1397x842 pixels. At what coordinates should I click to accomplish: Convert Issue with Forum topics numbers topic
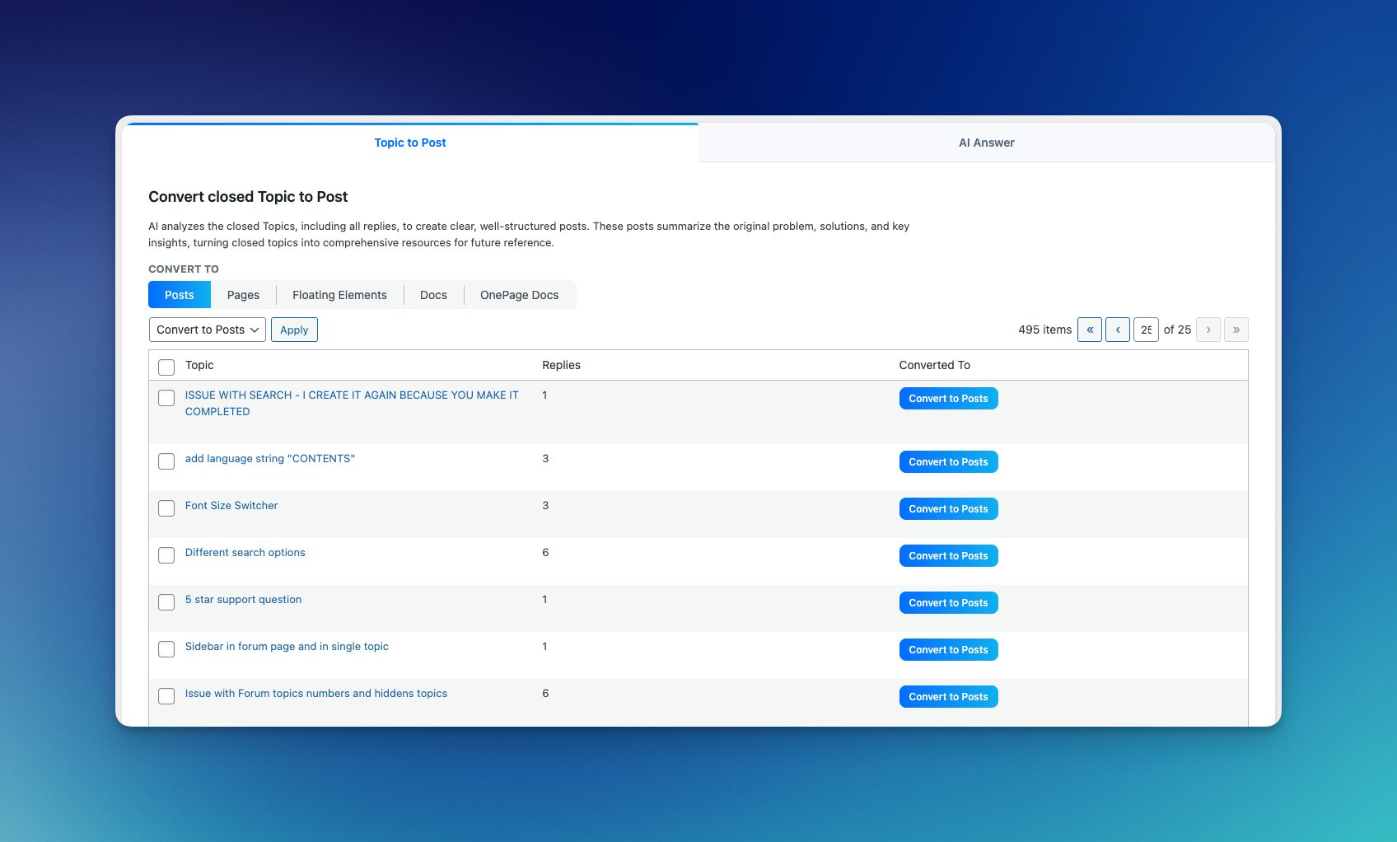tap(948, 697)
